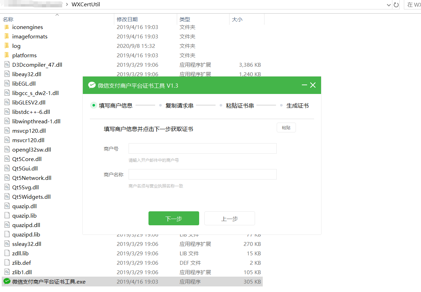Image resolution: width=421 pixels, height=292 pixels.
Task: Click the WXCertUtil breadcrumb in address bar
Action: click(86, 5)
